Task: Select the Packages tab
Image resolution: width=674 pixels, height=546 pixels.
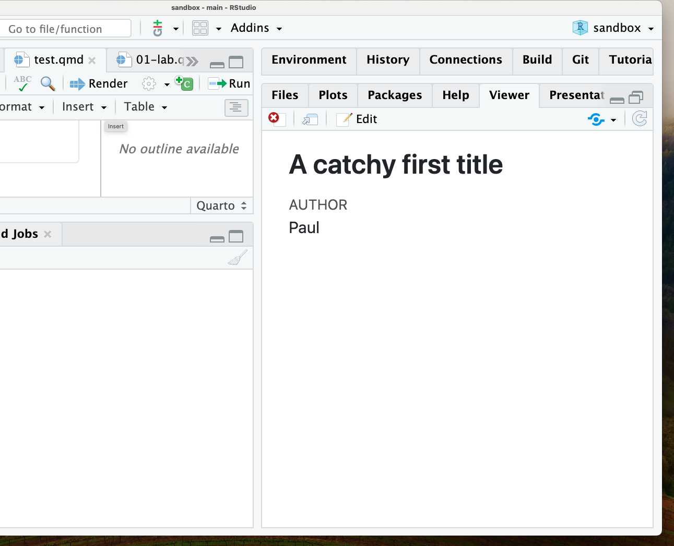Action: point(395,95)
